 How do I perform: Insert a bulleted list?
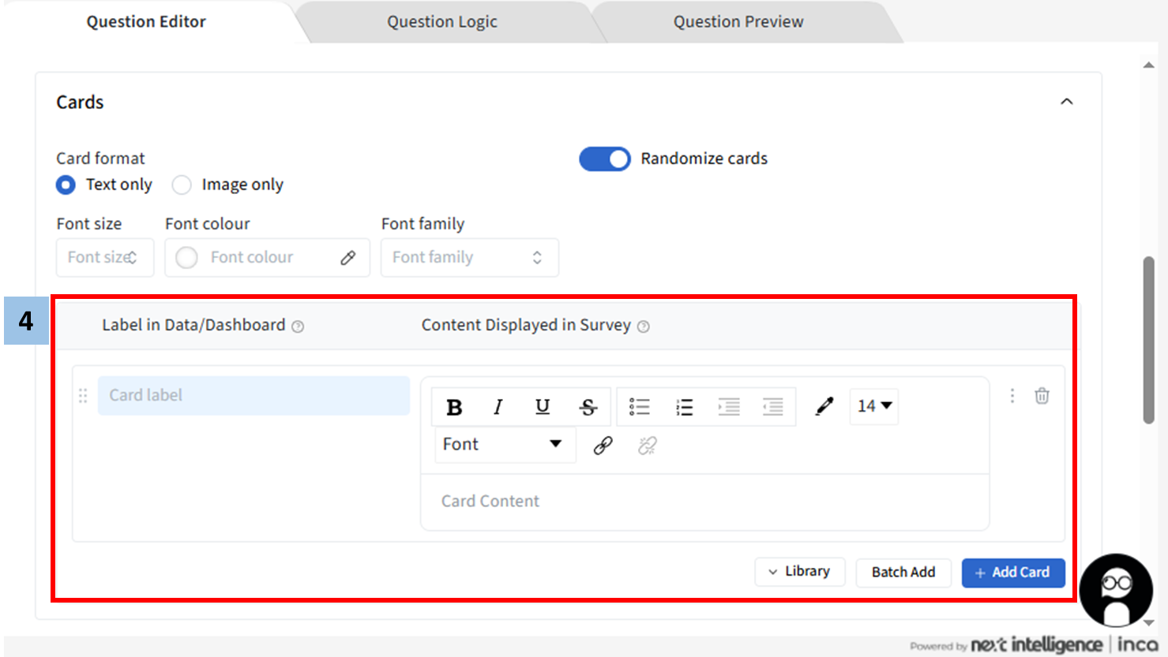click(x=639, y=407)
